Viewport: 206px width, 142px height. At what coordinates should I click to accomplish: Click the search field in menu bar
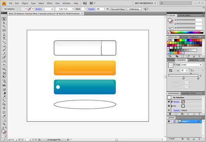[176, 3]
